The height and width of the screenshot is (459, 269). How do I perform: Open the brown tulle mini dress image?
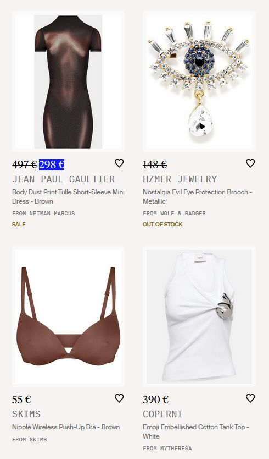(68, 81)
